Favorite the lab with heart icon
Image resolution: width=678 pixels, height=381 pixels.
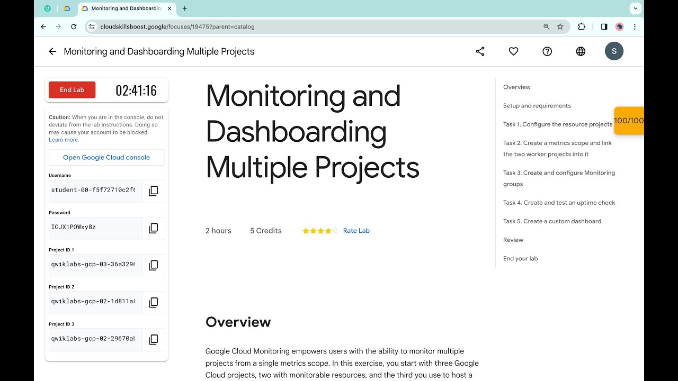513,51
